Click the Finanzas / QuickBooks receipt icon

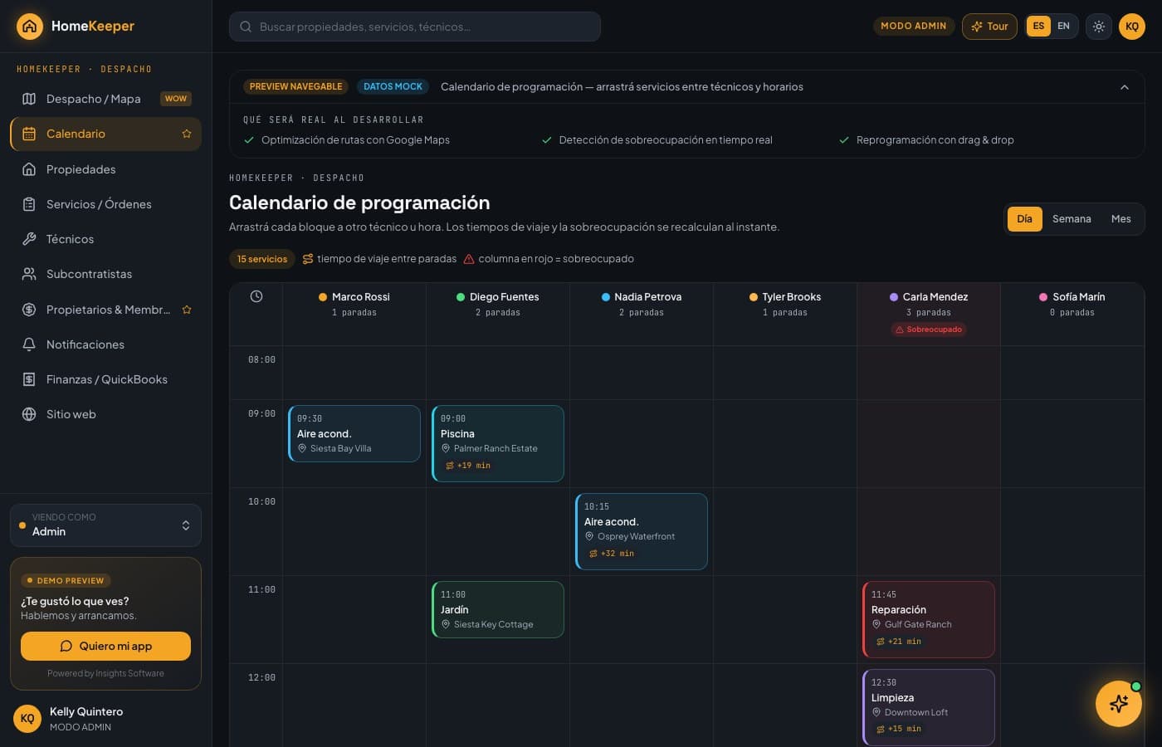29,379
